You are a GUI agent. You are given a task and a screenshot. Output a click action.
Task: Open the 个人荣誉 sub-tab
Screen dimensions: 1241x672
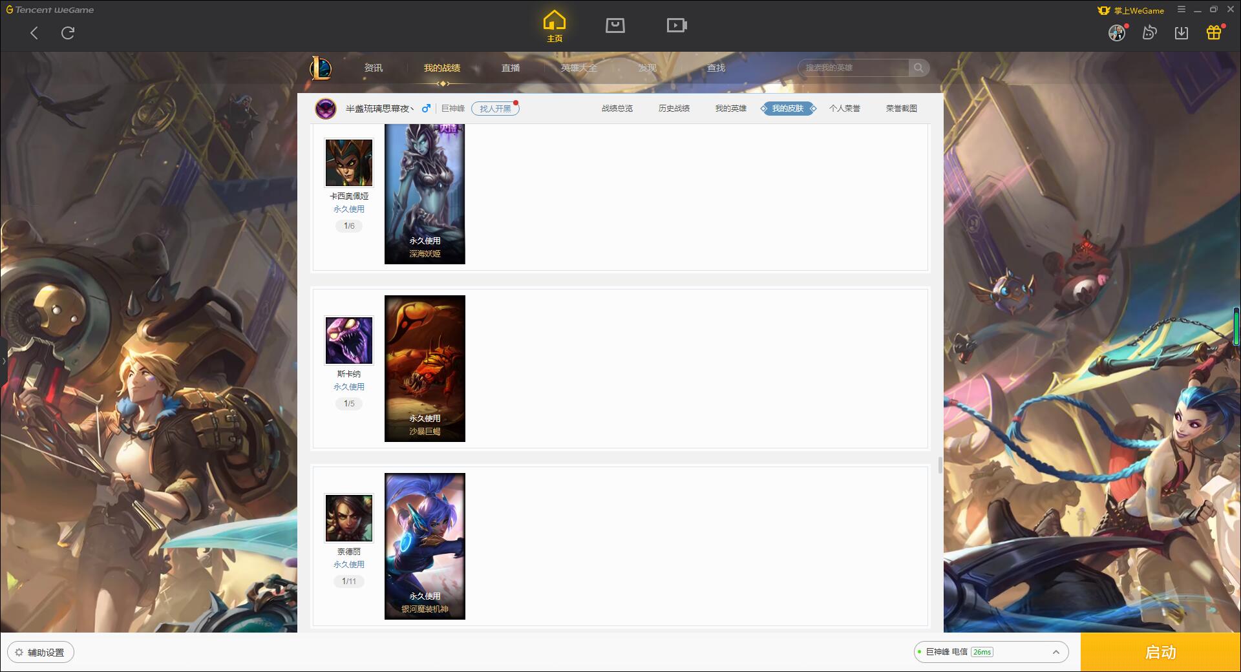coord(845,109)
